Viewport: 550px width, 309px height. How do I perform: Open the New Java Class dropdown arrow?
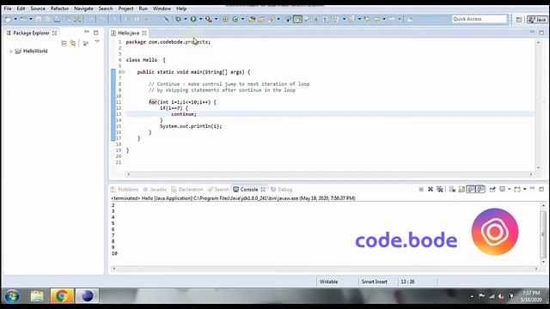[242, 19]
